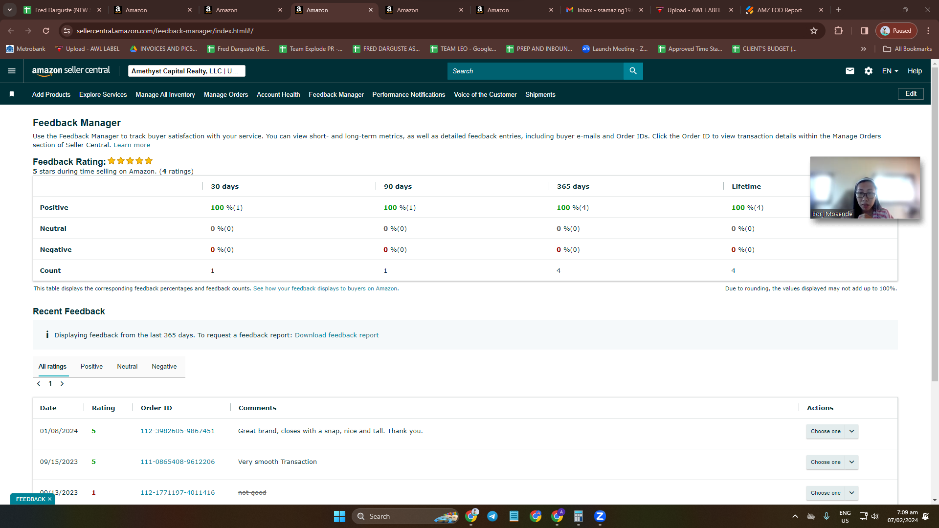This screenshot has width=939, height=528.
Task: Open the Chrome tab search dropdown
Action: pyautogui.click(x=10, y=10)
